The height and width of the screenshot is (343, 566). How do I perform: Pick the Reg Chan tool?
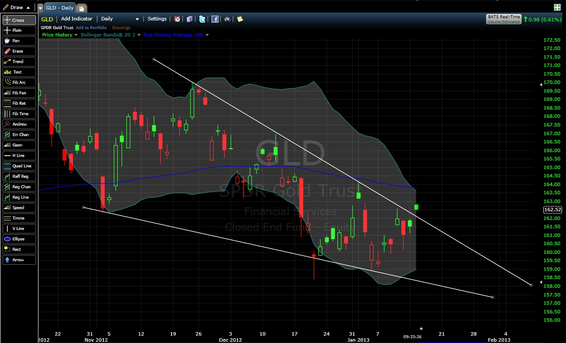tap(19, 187)
